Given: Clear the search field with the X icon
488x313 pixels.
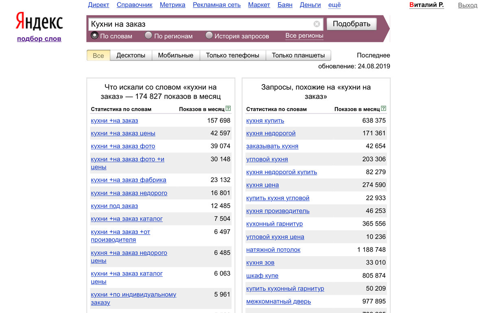Looking at the screenshot, I should [317, 24].
